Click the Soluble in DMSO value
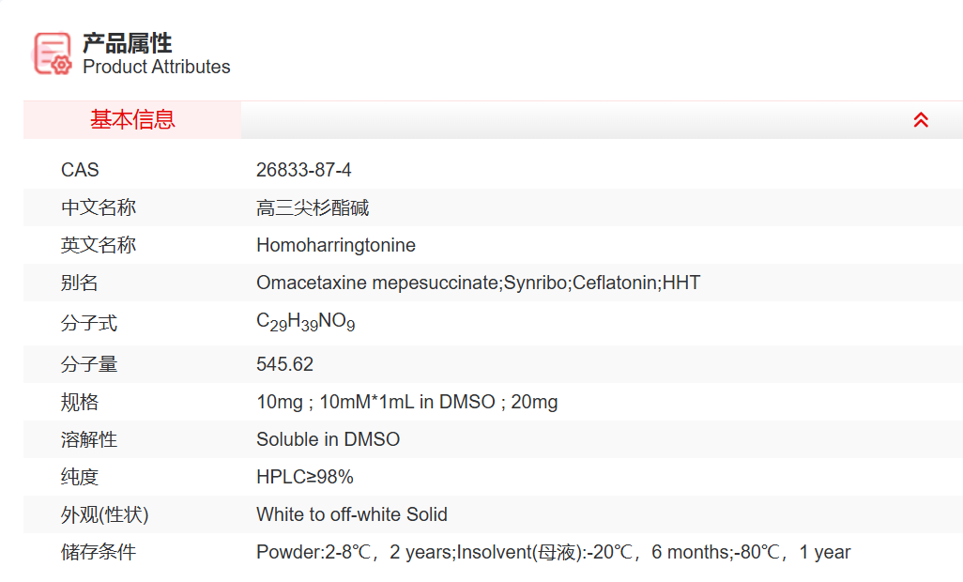The width and height of the screenshot is (963, 582). 328,439
